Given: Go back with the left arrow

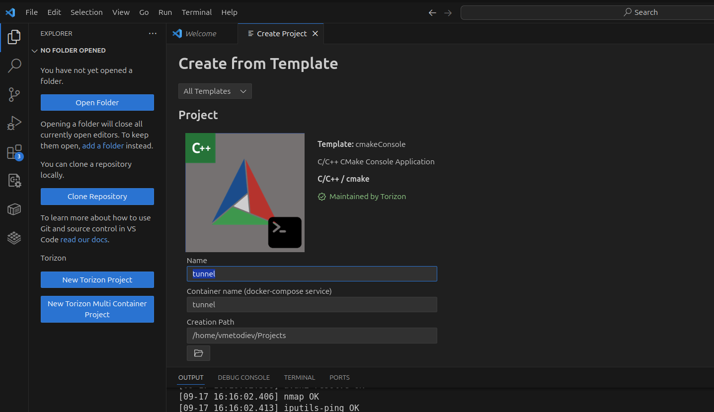Looking at the screenshot, I should coord(432,12).
